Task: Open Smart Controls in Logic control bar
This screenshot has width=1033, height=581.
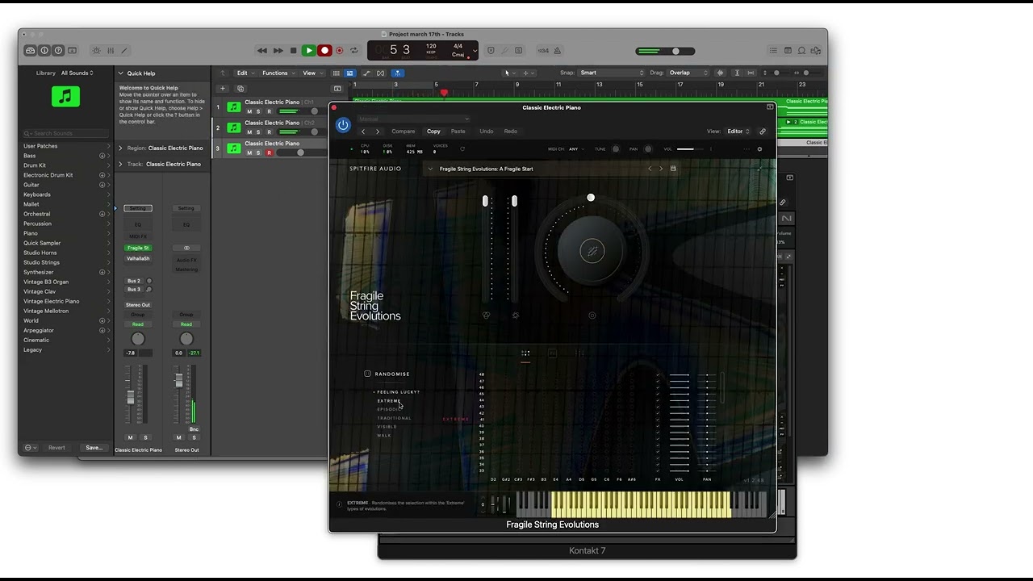Action: (96, 51)
